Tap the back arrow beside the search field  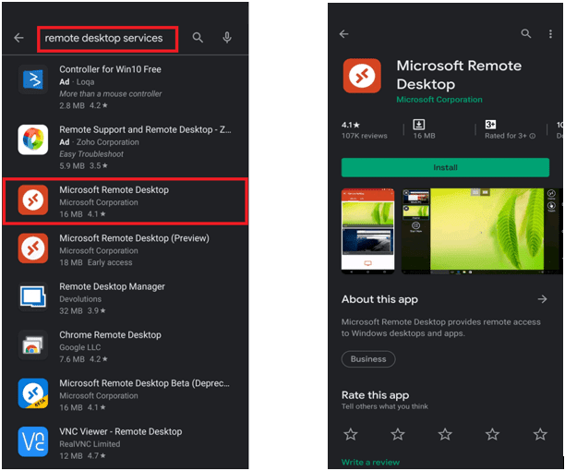18,38
